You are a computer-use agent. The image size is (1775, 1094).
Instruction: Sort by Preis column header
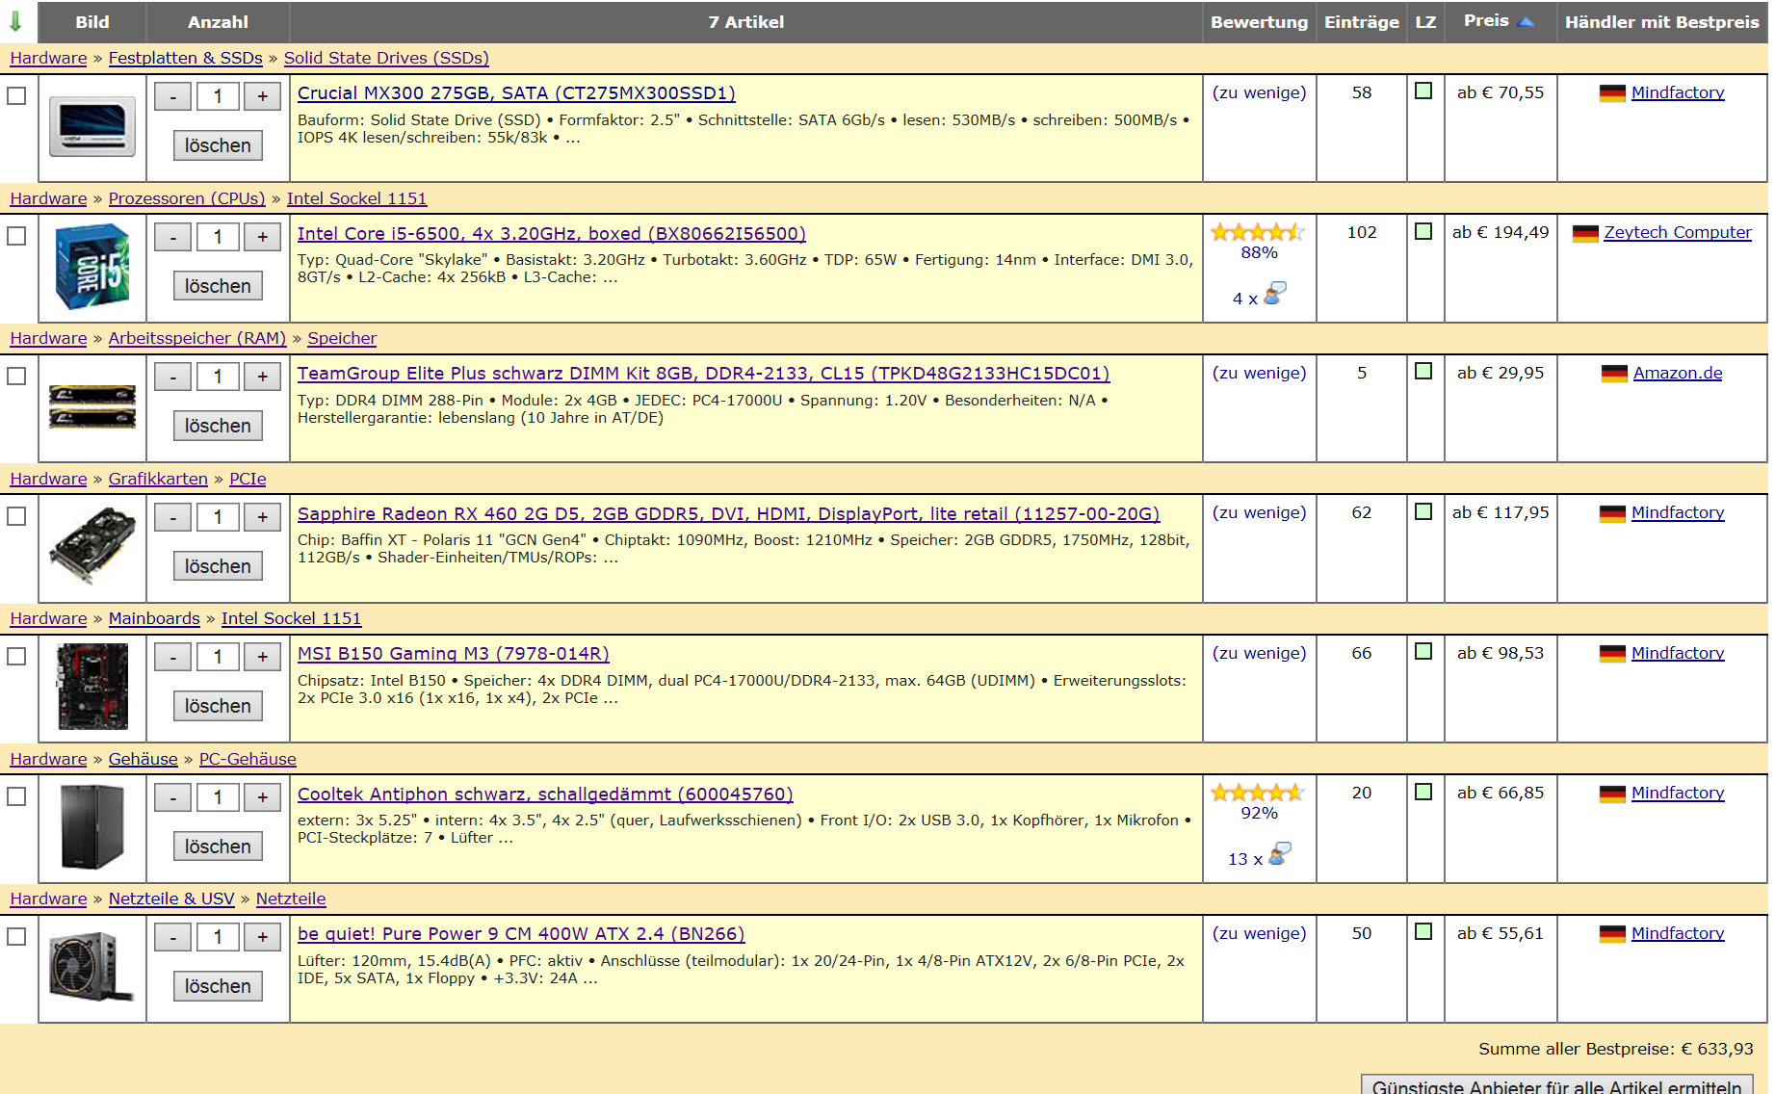click(x=1486, y=21)
